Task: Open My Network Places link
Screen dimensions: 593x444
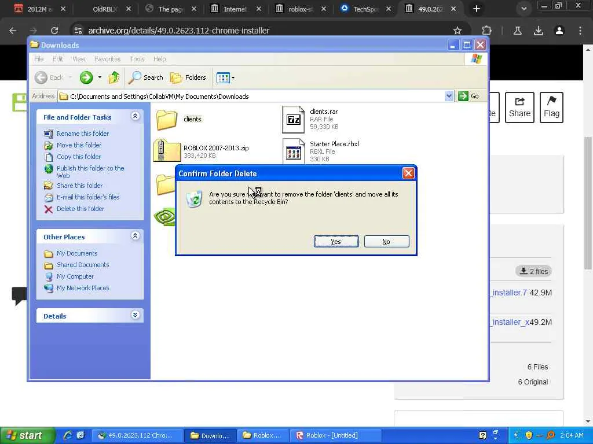Action: pos(83,288)
